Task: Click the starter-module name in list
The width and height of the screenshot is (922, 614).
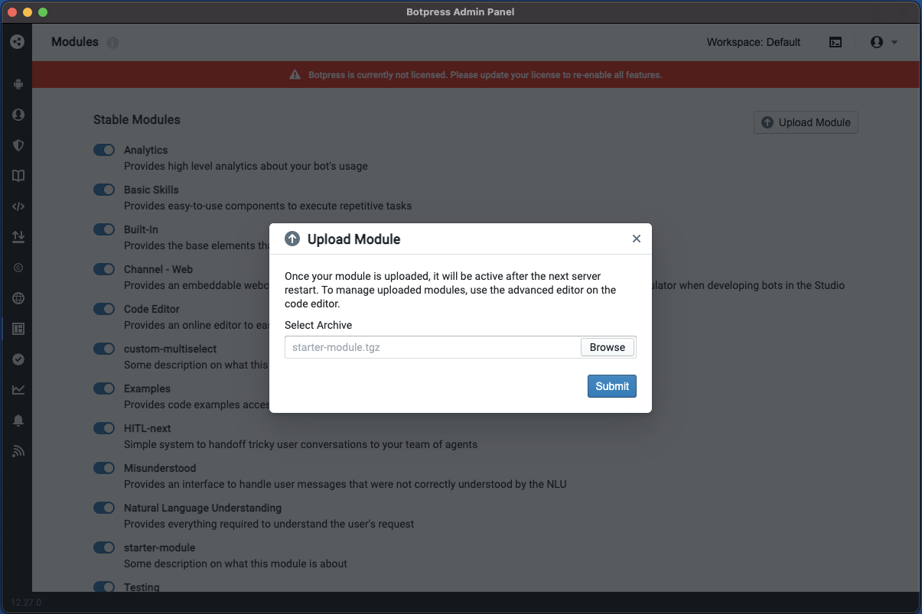Action: tap(160, 547)
